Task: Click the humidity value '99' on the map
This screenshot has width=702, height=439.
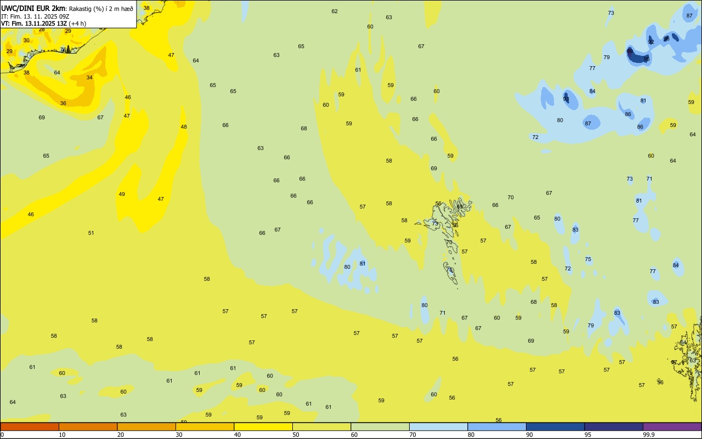Action: click(630, 51)
